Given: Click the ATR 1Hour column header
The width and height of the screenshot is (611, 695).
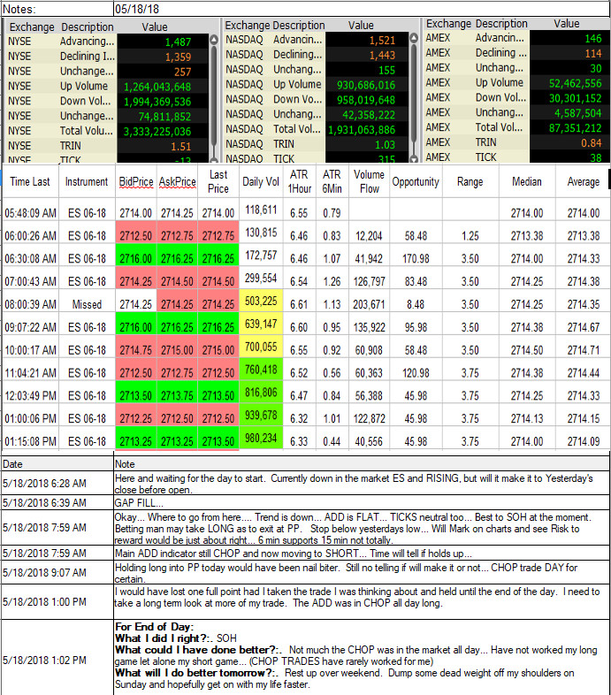Looking at the screenshot, I should [x=299, y=182].
